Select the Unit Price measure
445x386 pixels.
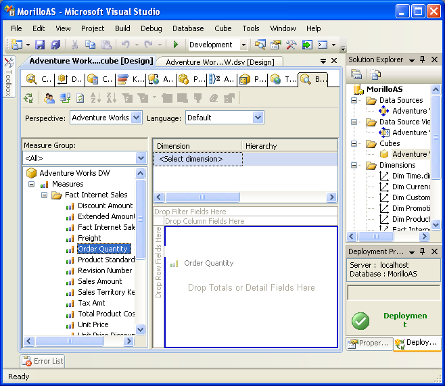coord(93,324)
